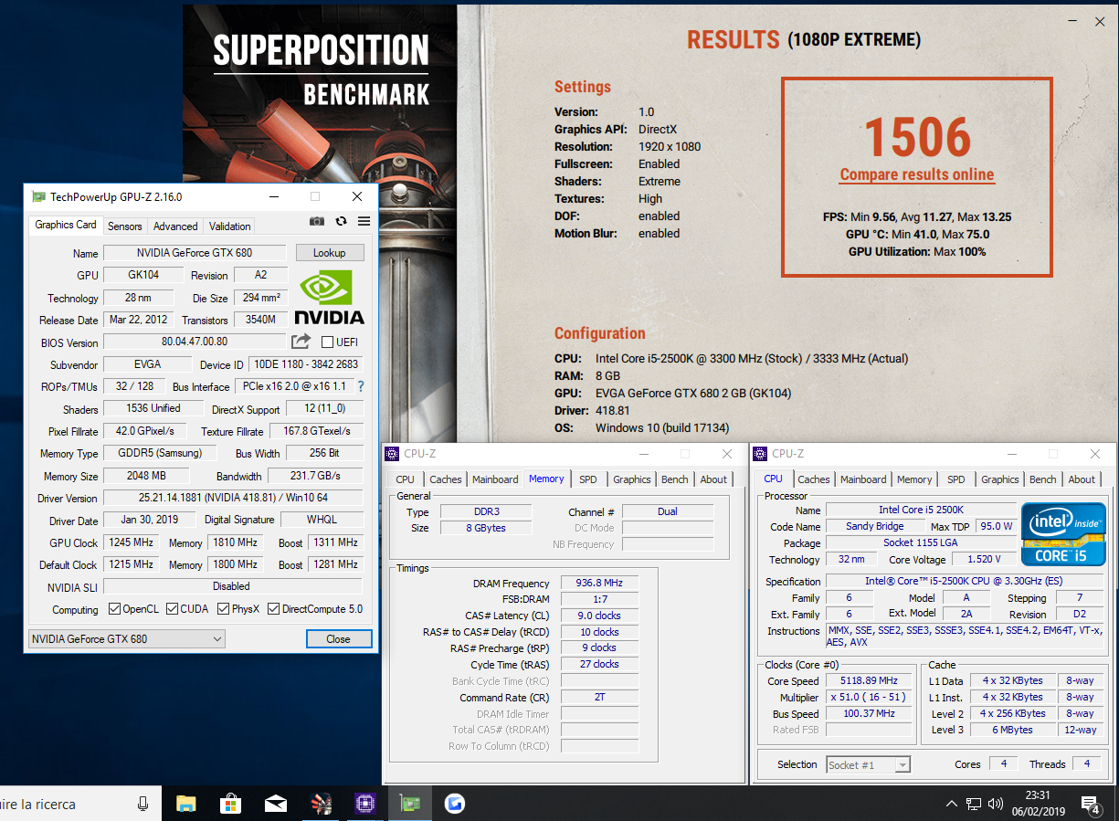1119x821 pixels.
Task: Click the Multiplier value x 51.0 (16 - 51)
Action: pyautogui.click(x=869, y=697)
